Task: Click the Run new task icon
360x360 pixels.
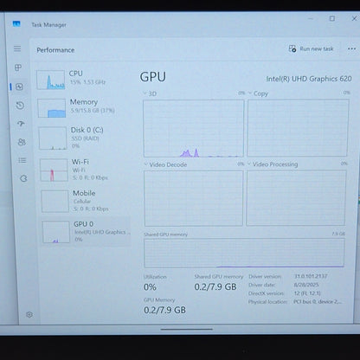Action: 292,48
